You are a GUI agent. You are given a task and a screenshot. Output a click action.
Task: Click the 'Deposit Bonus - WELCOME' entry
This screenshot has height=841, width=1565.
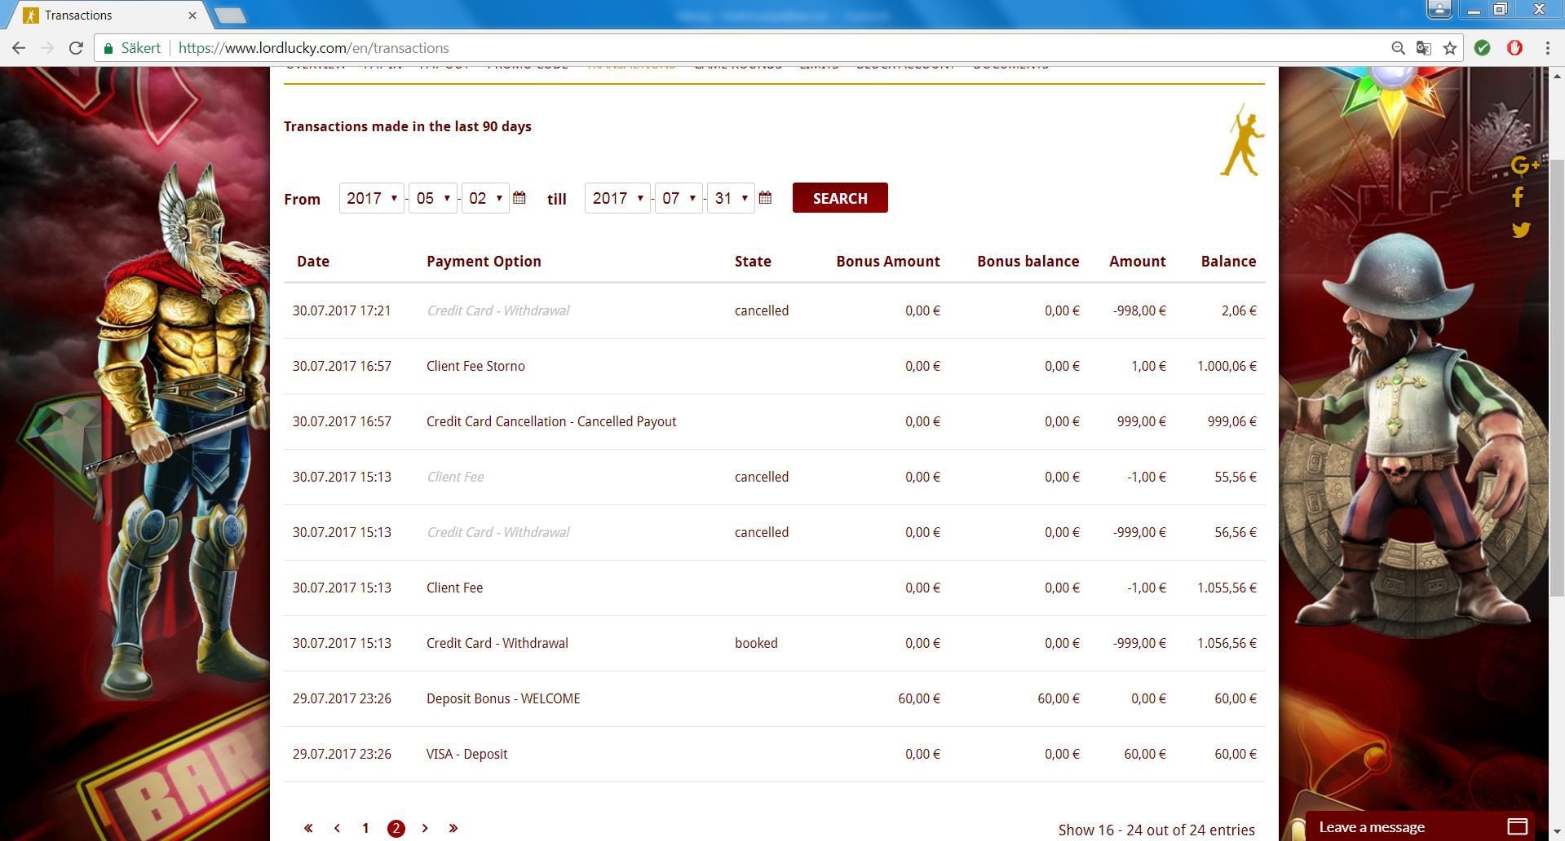tap(503, 698)
